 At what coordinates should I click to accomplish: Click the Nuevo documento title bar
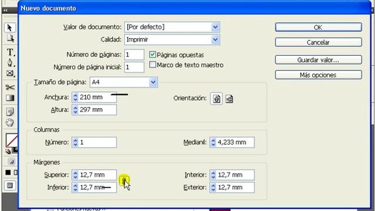click(x=194, y=8)
